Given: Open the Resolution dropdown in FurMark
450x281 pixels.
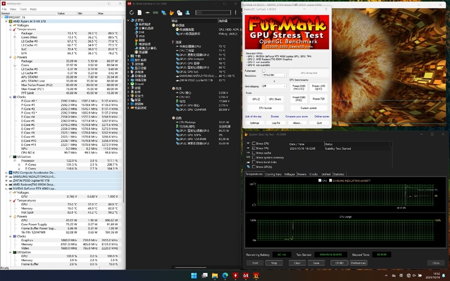Looking at the screenshot, I should (x=274, y=75).
